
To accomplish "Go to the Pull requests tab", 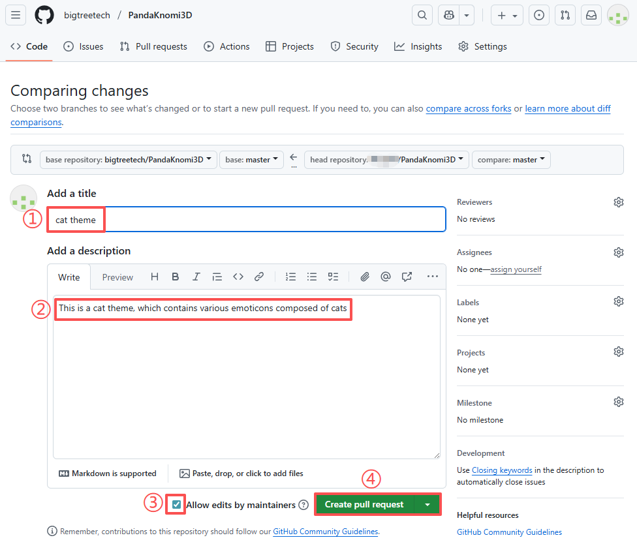I will pyautogui.click(x=153, y=46).
